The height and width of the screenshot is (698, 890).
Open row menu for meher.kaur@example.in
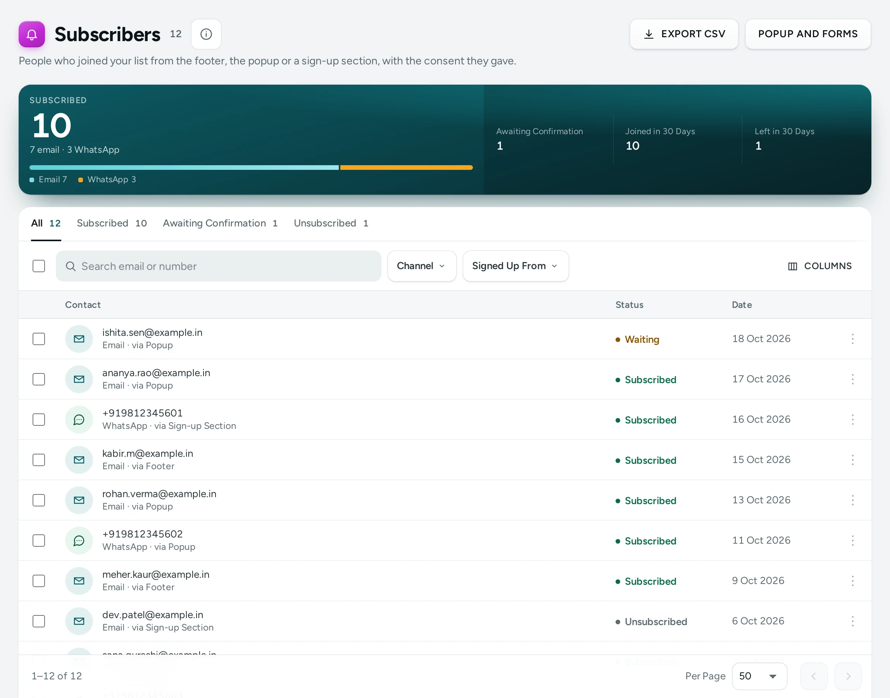coord(852,581)
